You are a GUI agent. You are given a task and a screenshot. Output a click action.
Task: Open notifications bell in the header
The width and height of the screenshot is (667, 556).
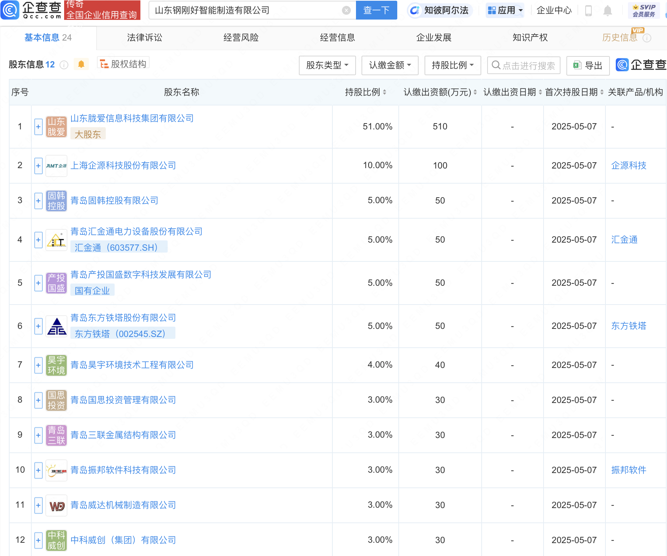(608, 11)
